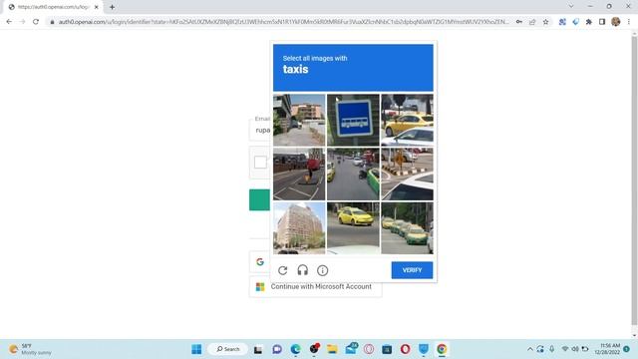Viewport: 638px width, 359px height.
Task: Show hidden system tray icons
Action: click(x=529, y=349)
